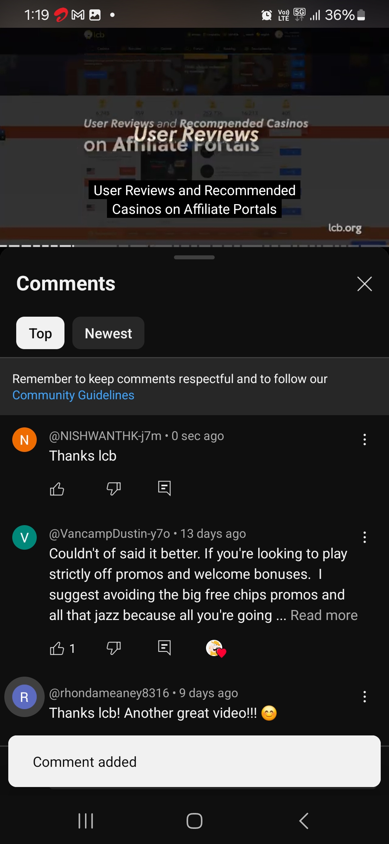Open NISHWANTHK-j7m's profile avatar
Screen dimensions: 389x844
(x=24, y=440)
